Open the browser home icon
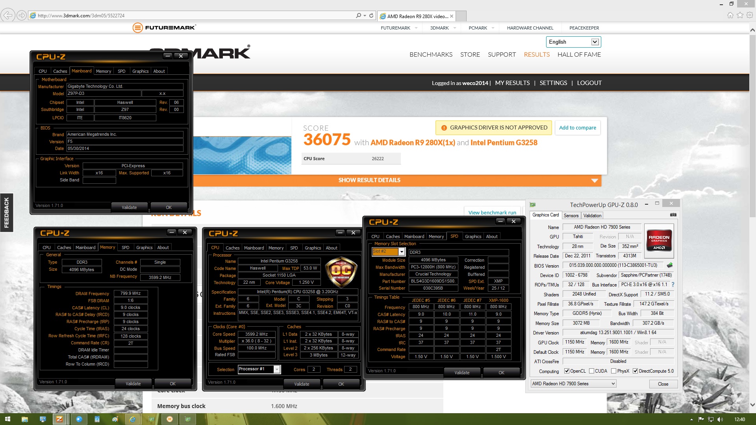 click(730, 15)
